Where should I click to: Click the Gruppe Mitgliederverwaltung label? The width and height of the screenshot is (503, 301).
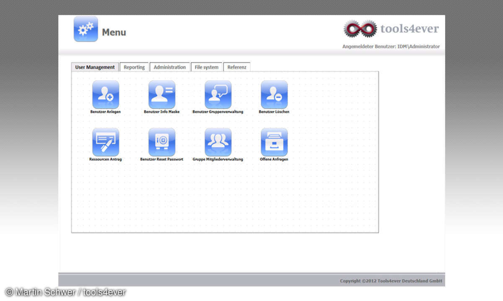218,159
